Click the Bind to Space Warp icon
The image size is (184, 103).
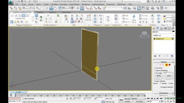click(20, 8)
